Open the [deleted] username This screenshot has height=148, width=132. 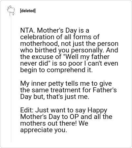coord(28,11)
